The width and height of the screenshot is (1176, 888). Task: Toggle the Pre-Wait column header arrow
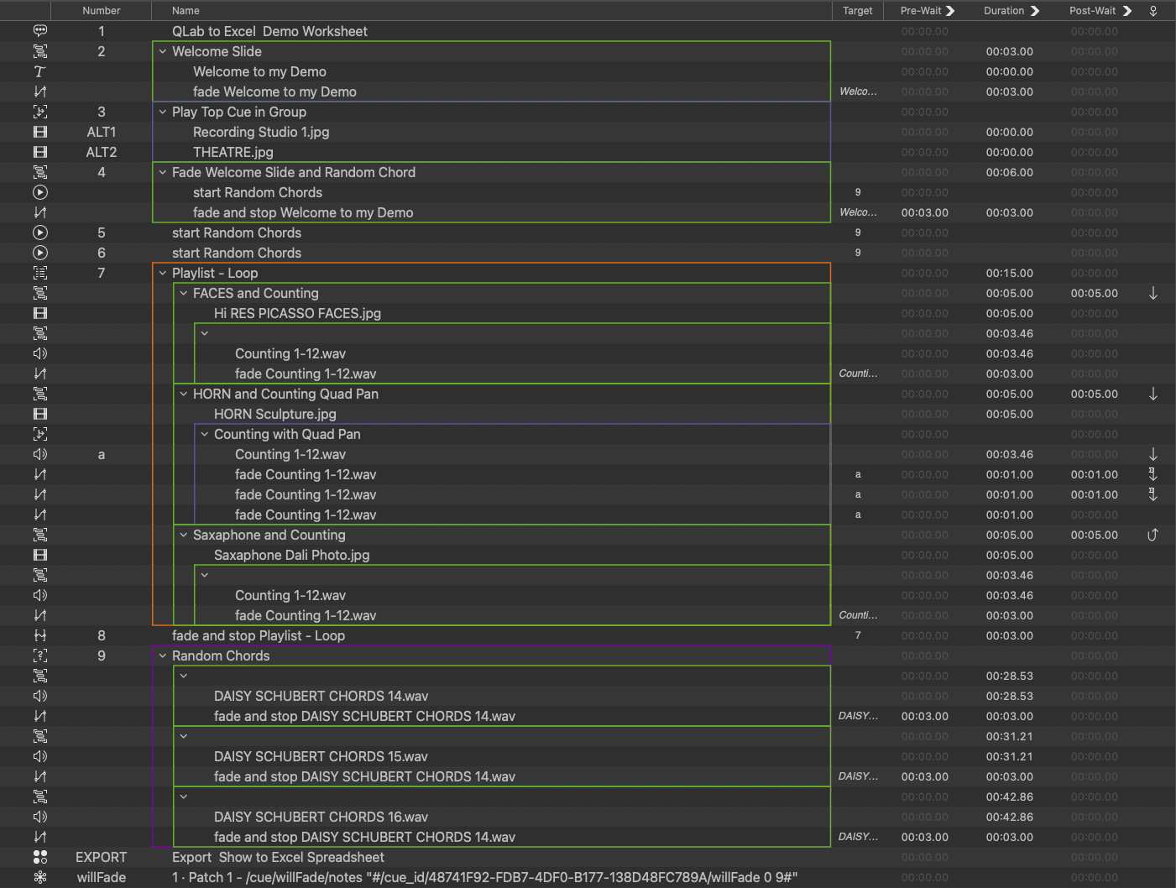click(950, 11)
